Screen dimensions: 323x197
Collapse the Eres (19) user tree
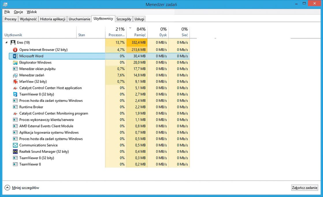tap(7, 43)
